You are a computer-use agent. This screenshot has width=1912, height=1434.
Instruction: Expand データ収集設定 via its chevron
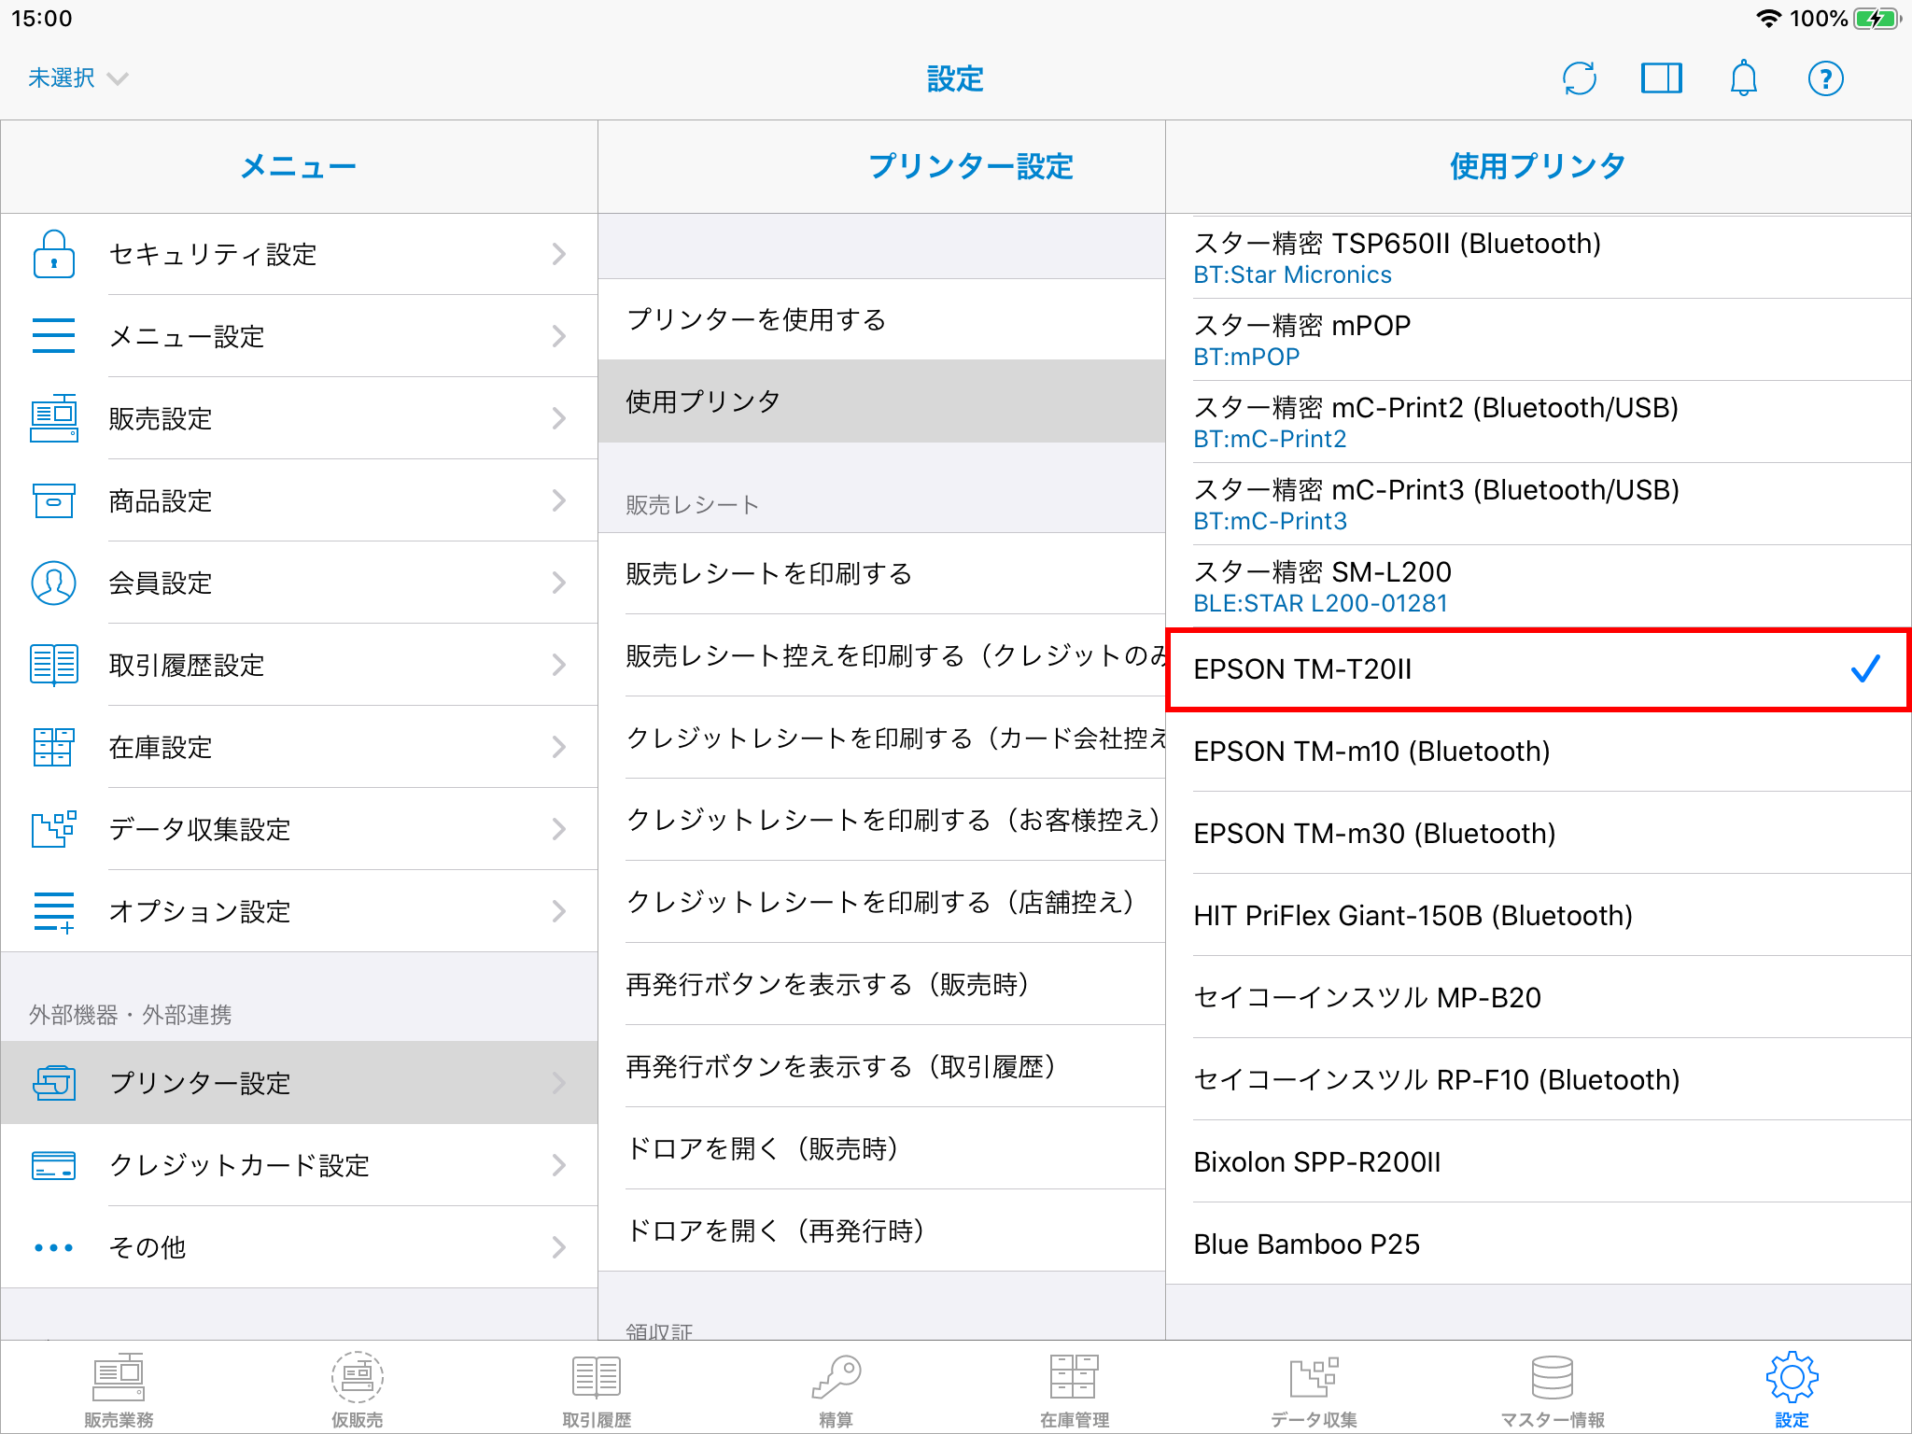[559, 829]
